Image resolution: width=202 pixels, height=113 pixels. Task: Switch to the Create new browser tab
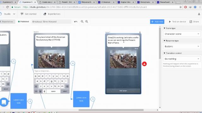[47, 2]
